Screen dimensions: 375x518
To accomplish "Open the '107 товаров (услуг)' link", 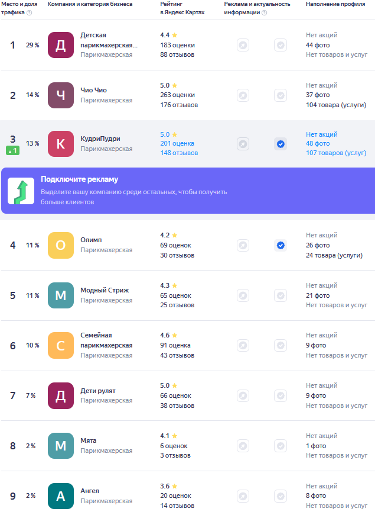I will [x=335, y=153].
